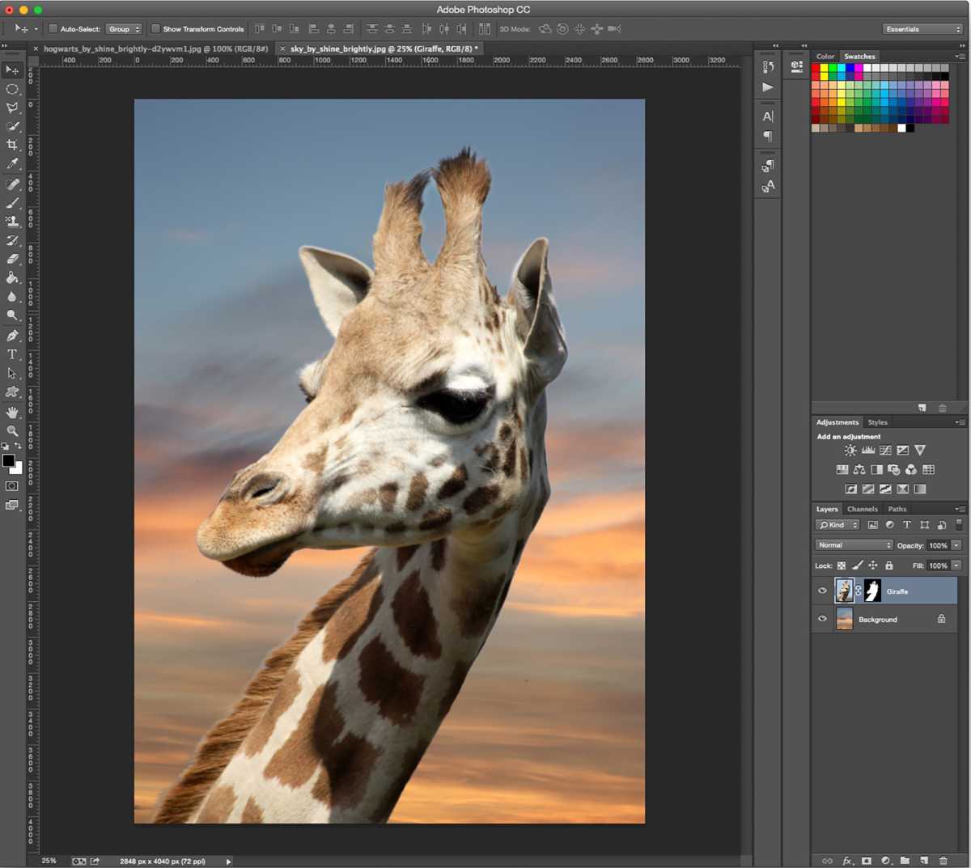Select the Clone Stamp tool
The image size is (971, 868).
coord(12,222)
